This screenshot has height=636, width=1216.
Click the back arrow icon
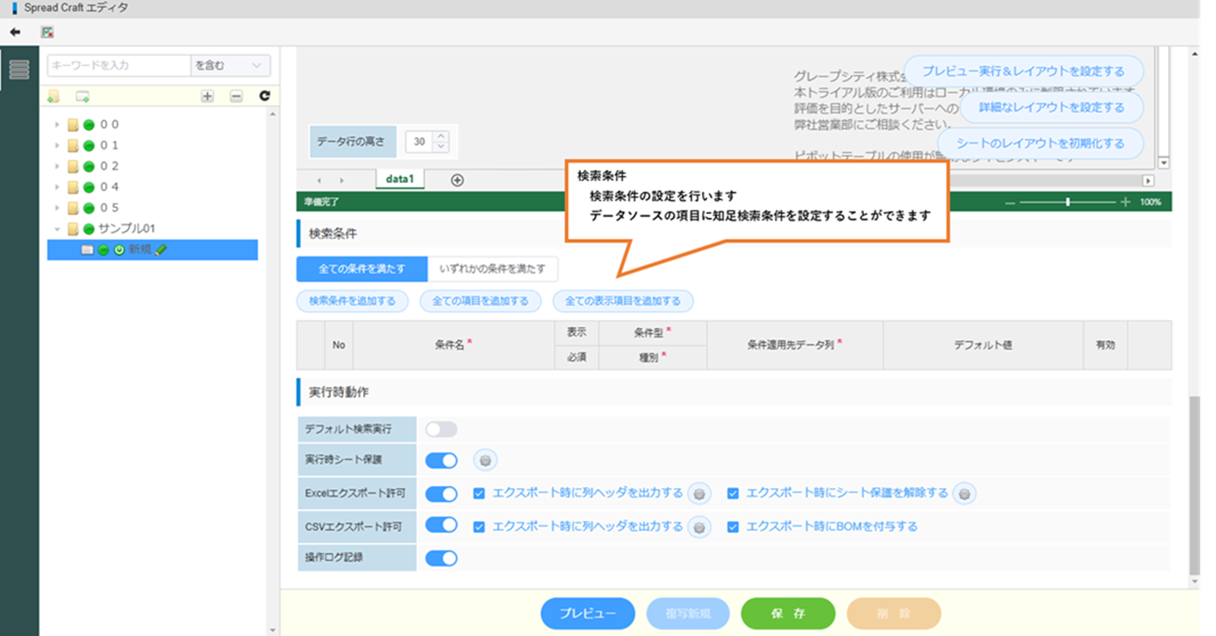(15, 32)
